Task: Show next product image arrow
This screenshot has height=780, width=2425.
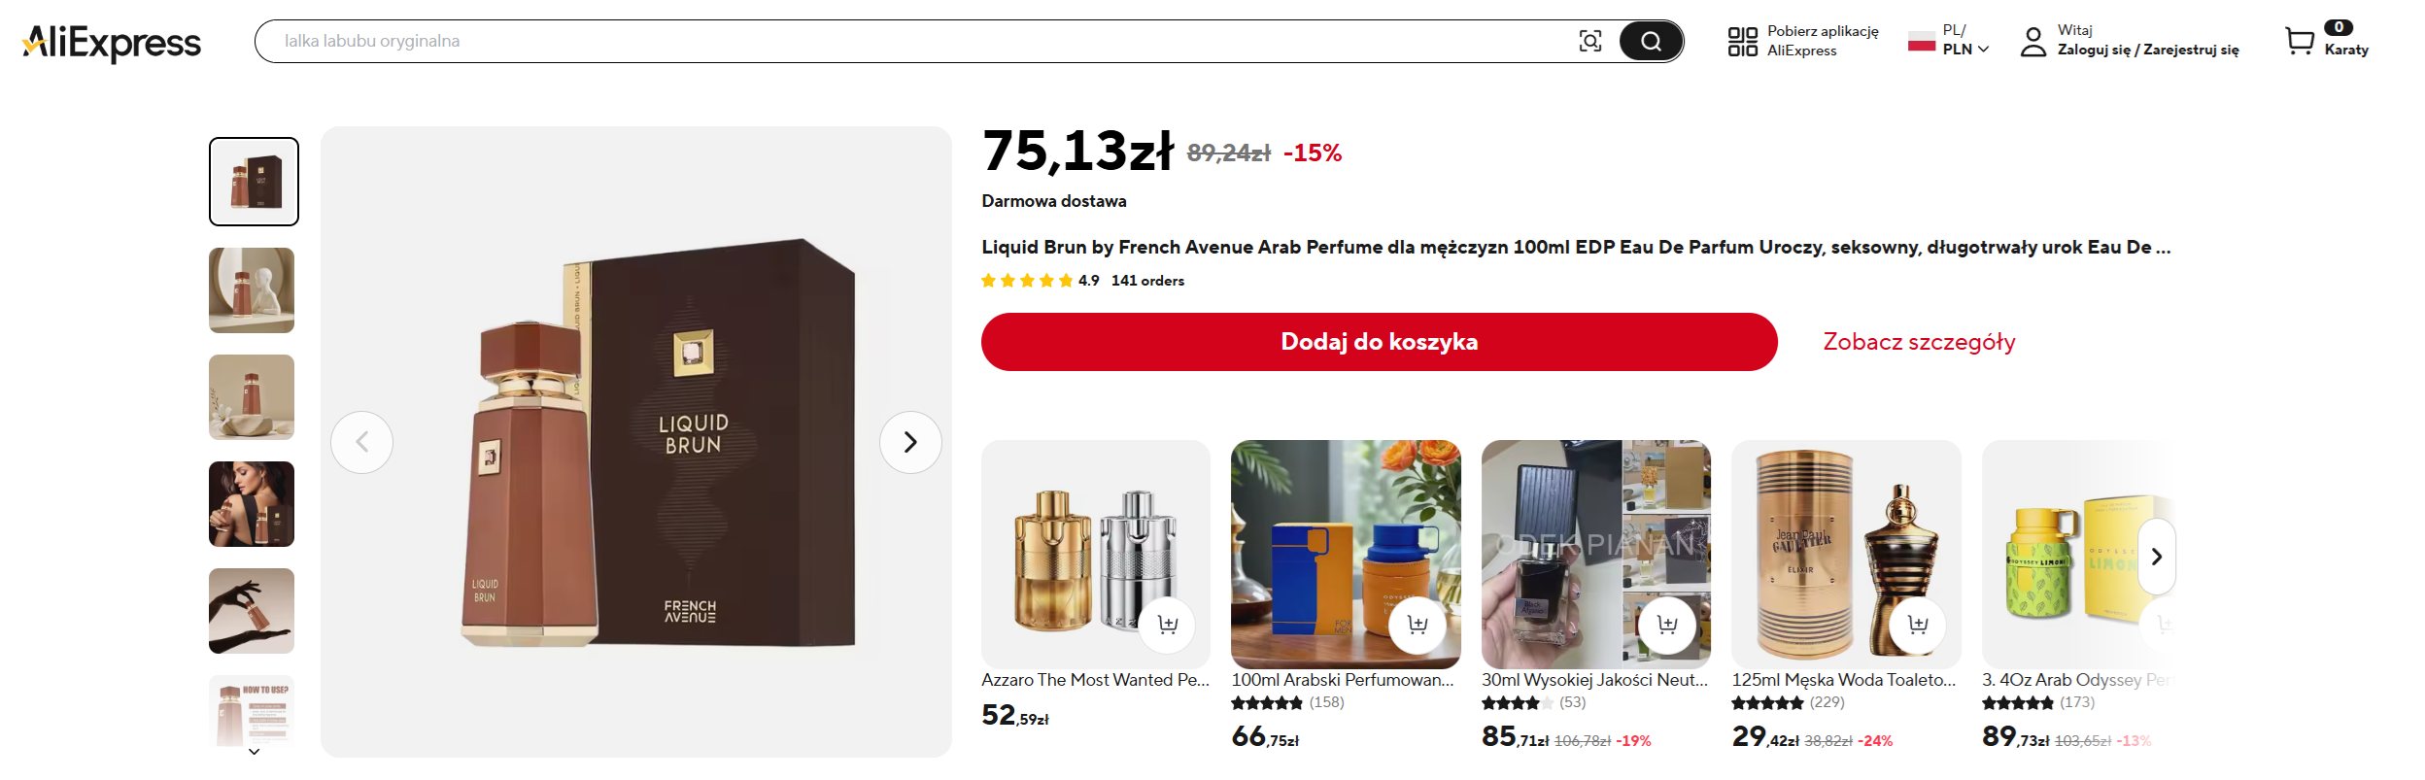Action: 910,443
